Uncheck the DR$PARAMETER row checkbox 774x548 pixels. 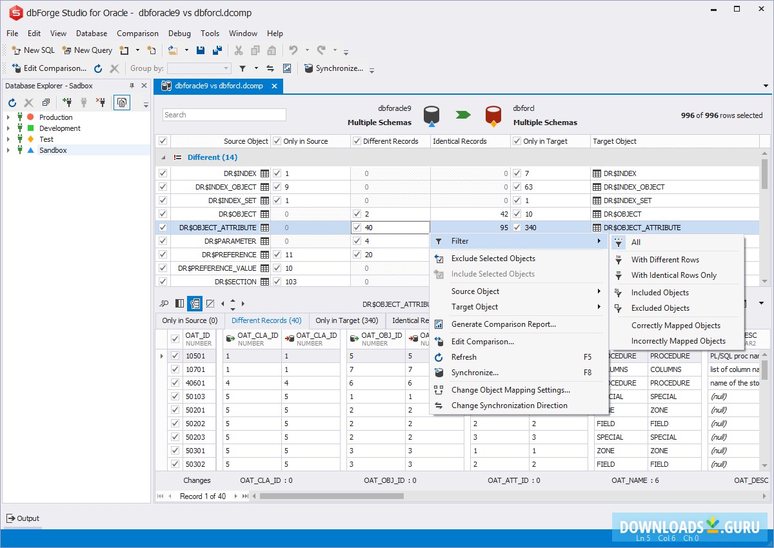click(163, 240)
